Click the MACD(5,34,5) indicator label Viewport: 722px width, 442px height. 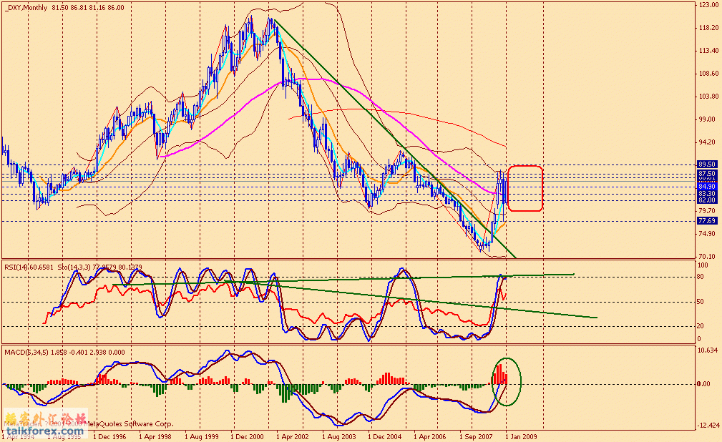tap(26, 352)
